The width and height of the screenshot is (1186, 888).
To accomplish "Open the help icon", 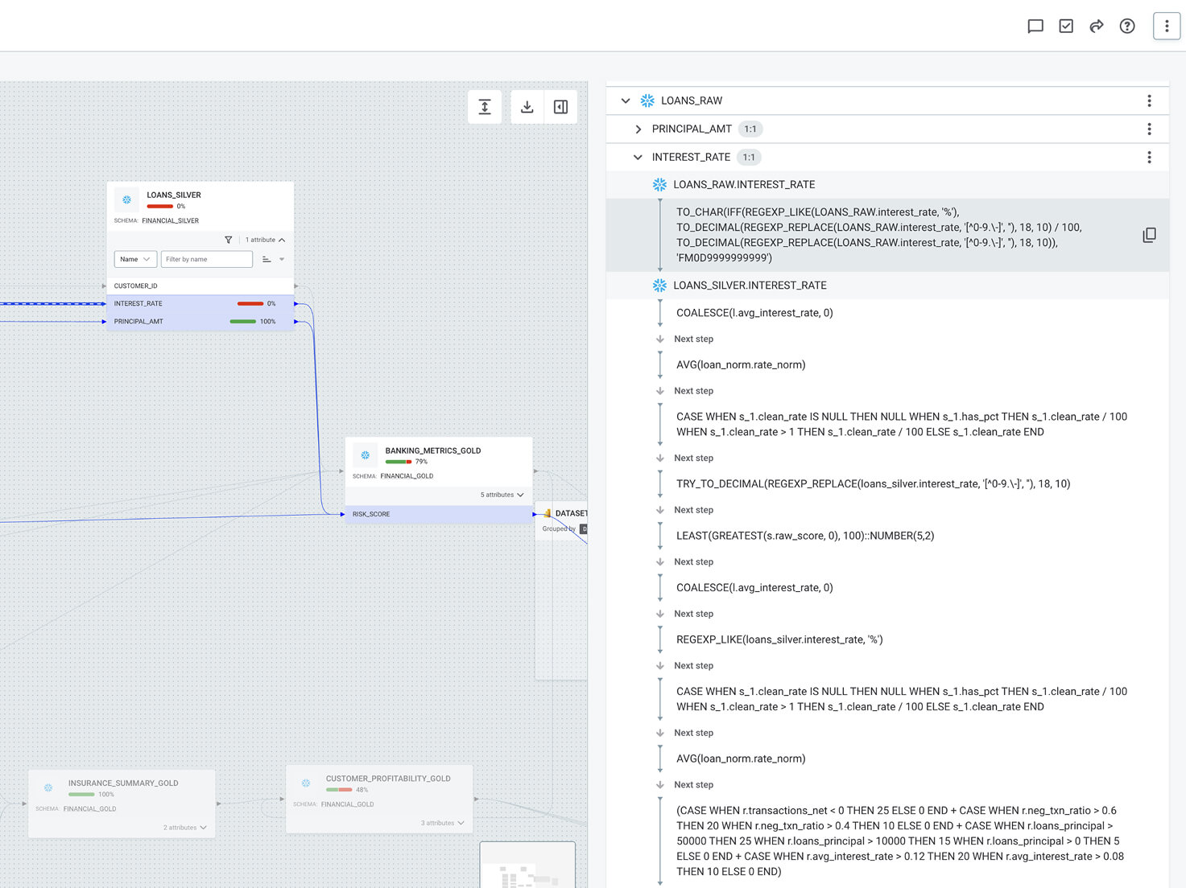I will coord(1126,26).
